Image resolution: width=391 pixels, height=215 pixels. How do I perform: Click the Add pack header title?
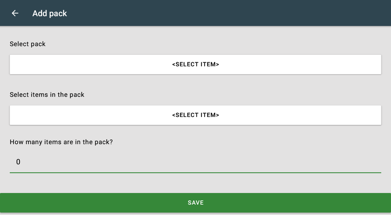click(x=50, y=13)
